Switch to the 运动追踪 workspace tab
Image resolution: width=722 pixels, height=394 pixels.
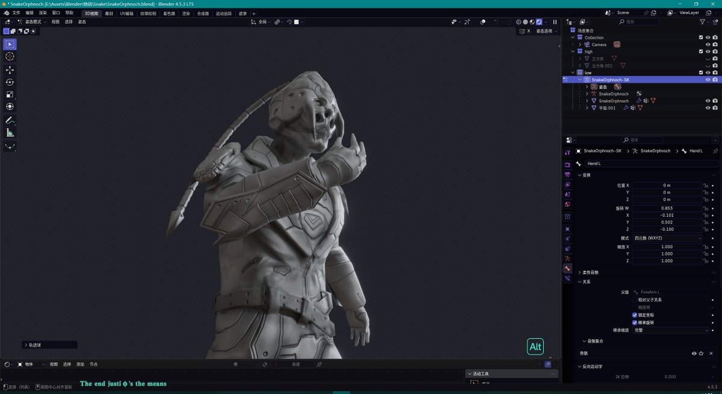tap(223, 13)
